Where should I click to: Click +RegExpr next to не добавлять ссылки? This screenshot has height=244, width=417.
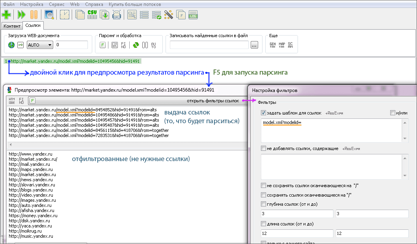point(351,148)
